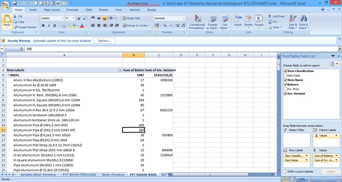This screenshot has height=182, width=342.
Task: Switch to Sampling Bahan Penolong sheet
Action: pyautogui.click(x=38, y=175)
